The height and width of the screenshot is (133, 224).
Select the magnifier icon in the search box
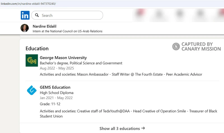coord(37,15)
